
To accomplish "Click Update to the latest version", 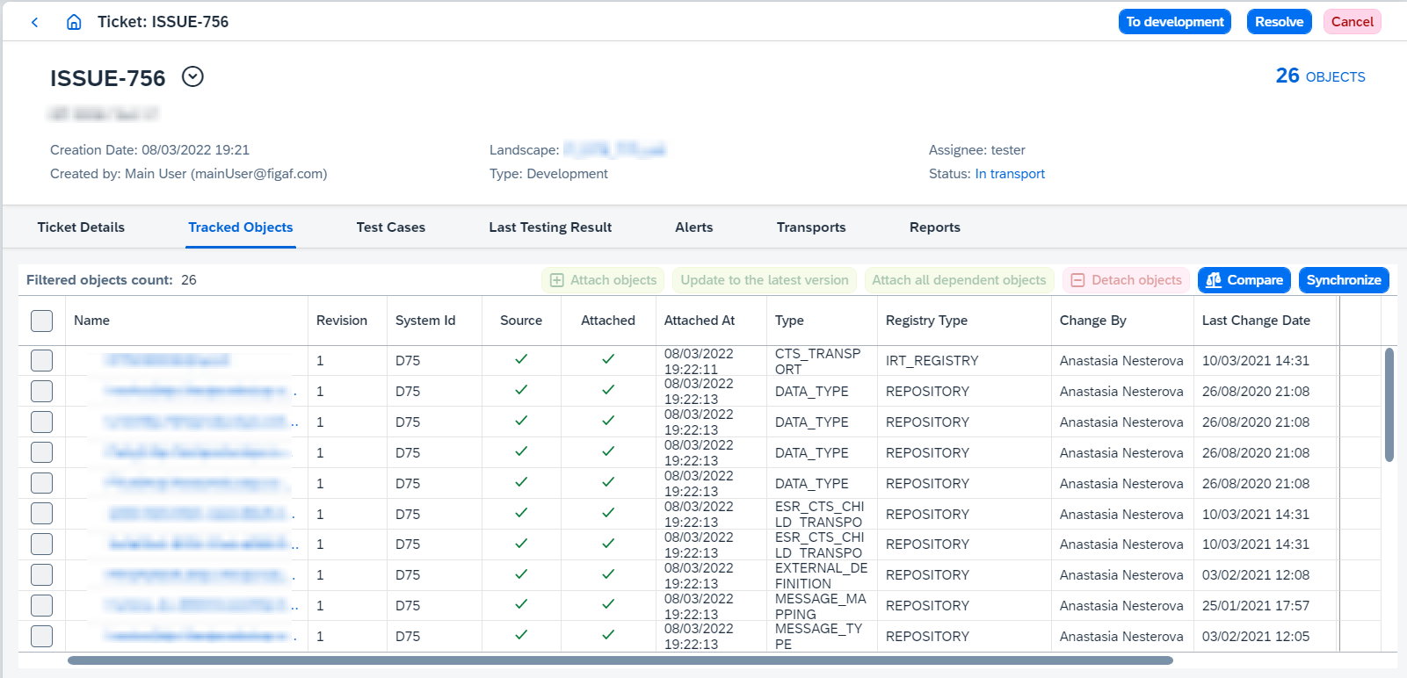I will [x=765, y=280].
